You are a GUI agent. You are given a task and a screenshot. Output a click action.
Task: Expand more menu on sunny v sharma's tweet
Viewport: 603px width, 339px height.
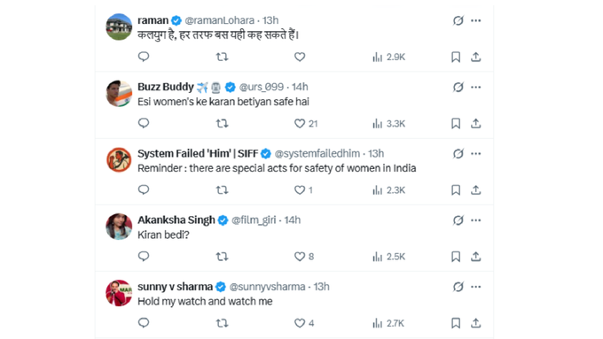point(475,287)
